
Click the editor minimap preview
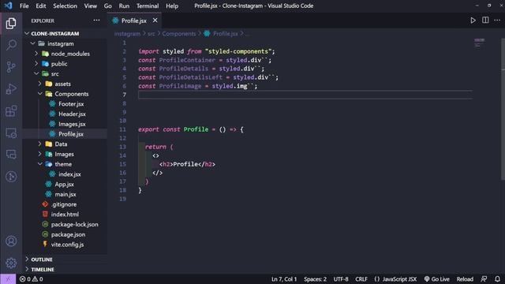point(479,42)
